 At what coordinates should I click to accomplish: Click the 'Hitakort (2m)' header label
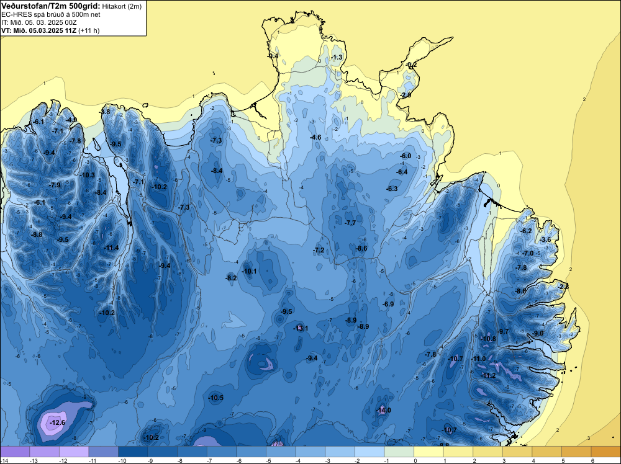pos(120,6)
